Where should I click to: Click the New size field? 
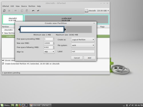[x=48, y=43]
